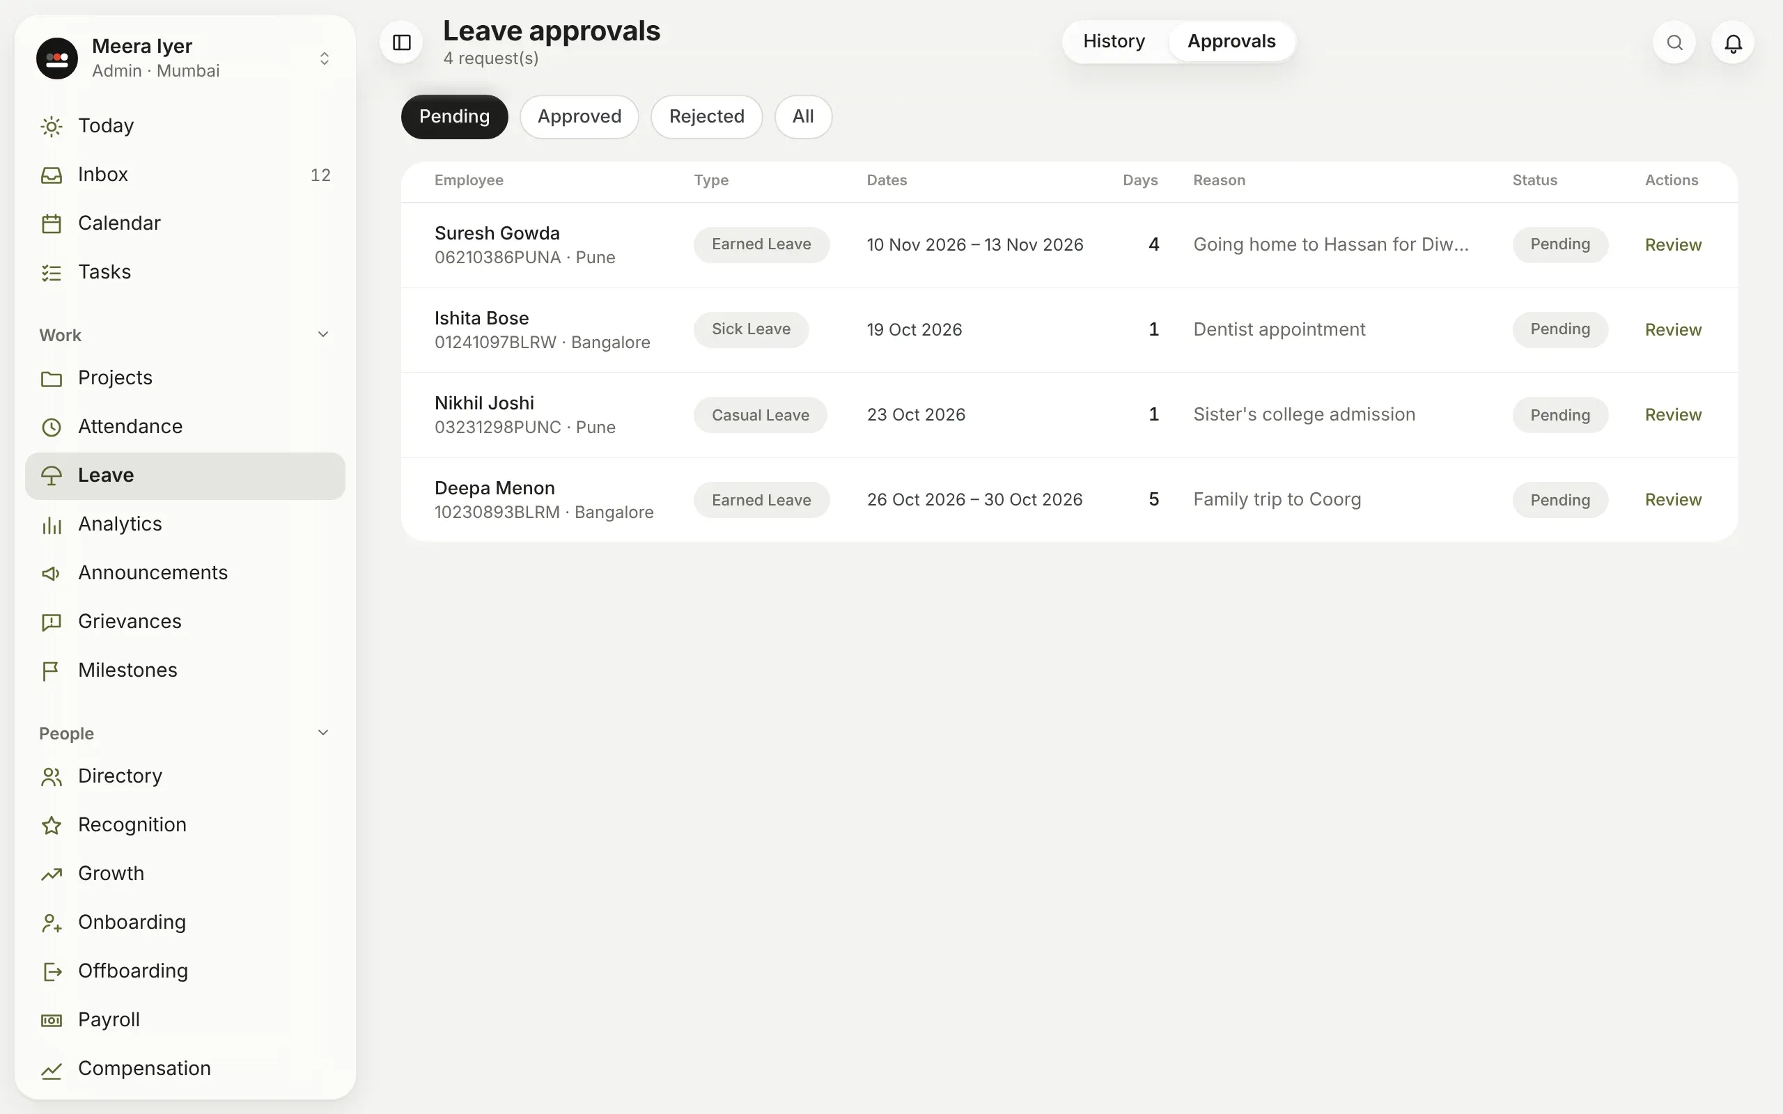Review Ishita Bose's sick leave
The width and height of the screenshot is (1783, 1114).
pos(1673,330)
